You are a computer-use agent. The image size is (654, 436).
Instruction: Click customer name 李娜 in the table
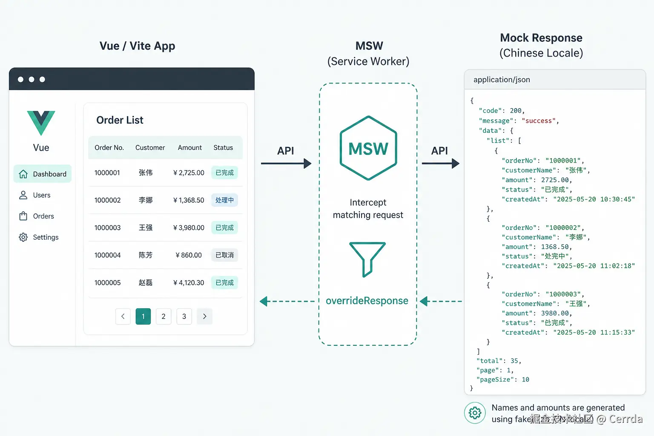tap(146, 200)
